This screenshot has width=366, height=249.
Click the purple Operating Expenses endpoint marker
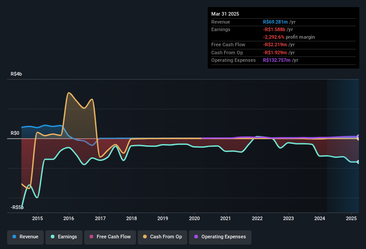[x=358, y=137]
